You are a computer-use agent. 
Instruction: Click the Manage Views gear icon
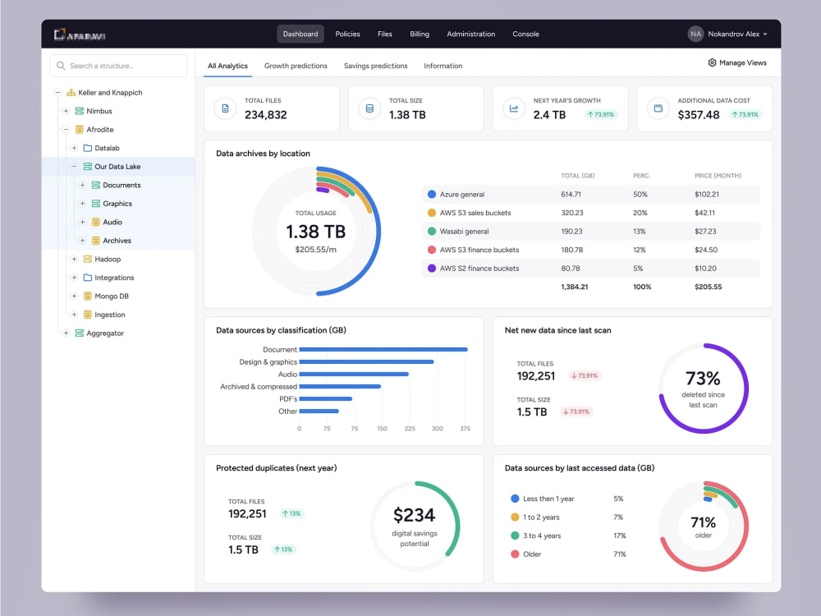pos(712,63)
